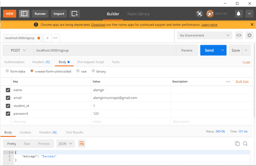Viewport: 256px width, 166px height.
Task: Click Learn more link in banner
Action: 209,25
